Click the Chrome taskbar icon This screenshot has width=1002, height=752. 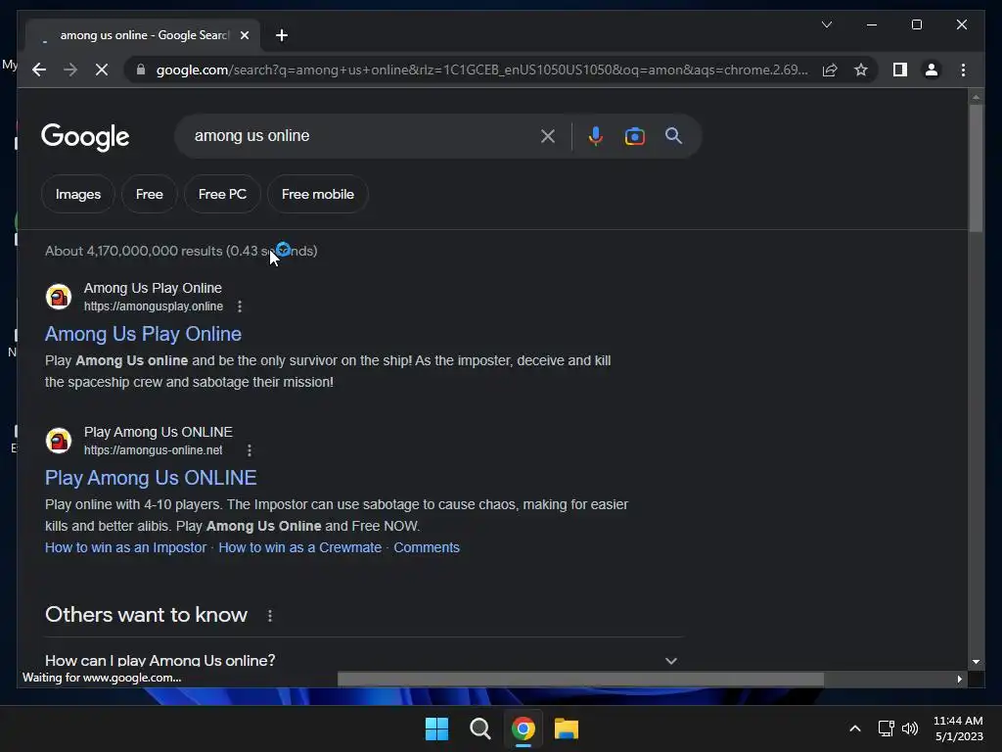pos(523,728)
